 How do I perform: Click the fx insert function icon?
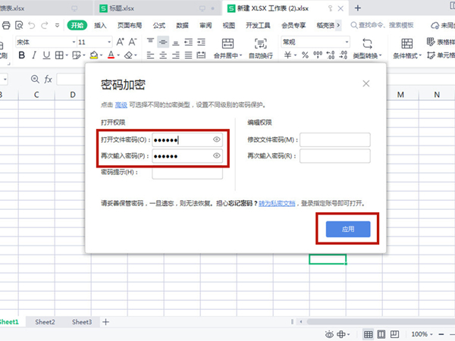(x=49, y=79)
